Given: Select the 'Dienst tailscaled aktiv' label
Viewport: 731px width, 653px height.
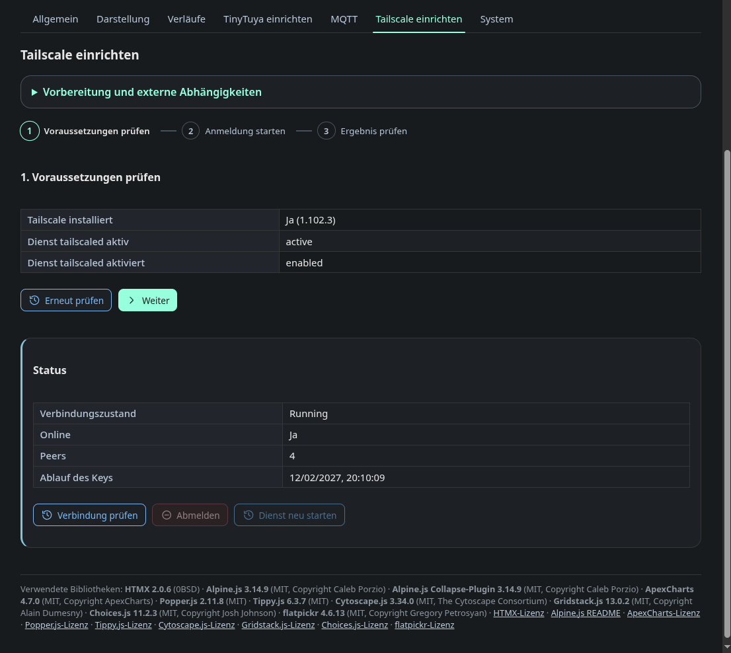Looking at the screenshot, I should click(x=150, y=241).
